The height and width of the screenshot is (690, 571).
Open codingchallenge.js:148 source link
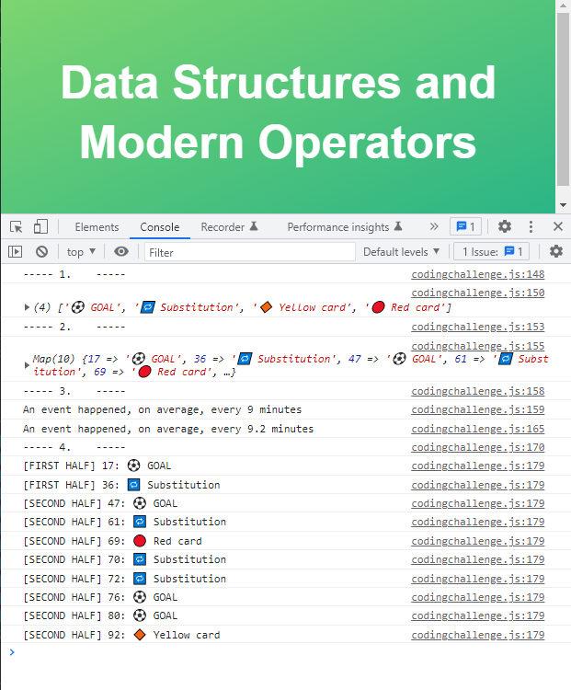(478, 274)
